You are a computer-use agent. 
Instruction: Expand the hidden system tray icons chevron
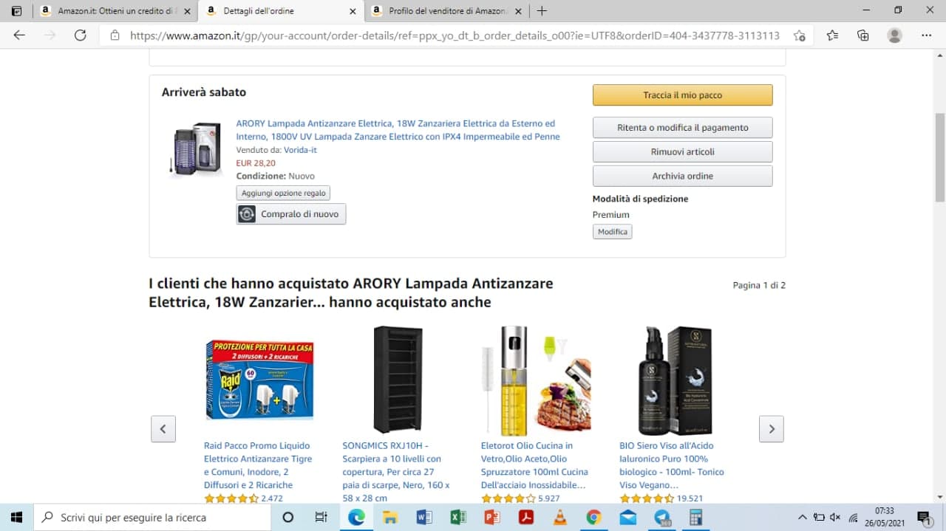(802, 517)
